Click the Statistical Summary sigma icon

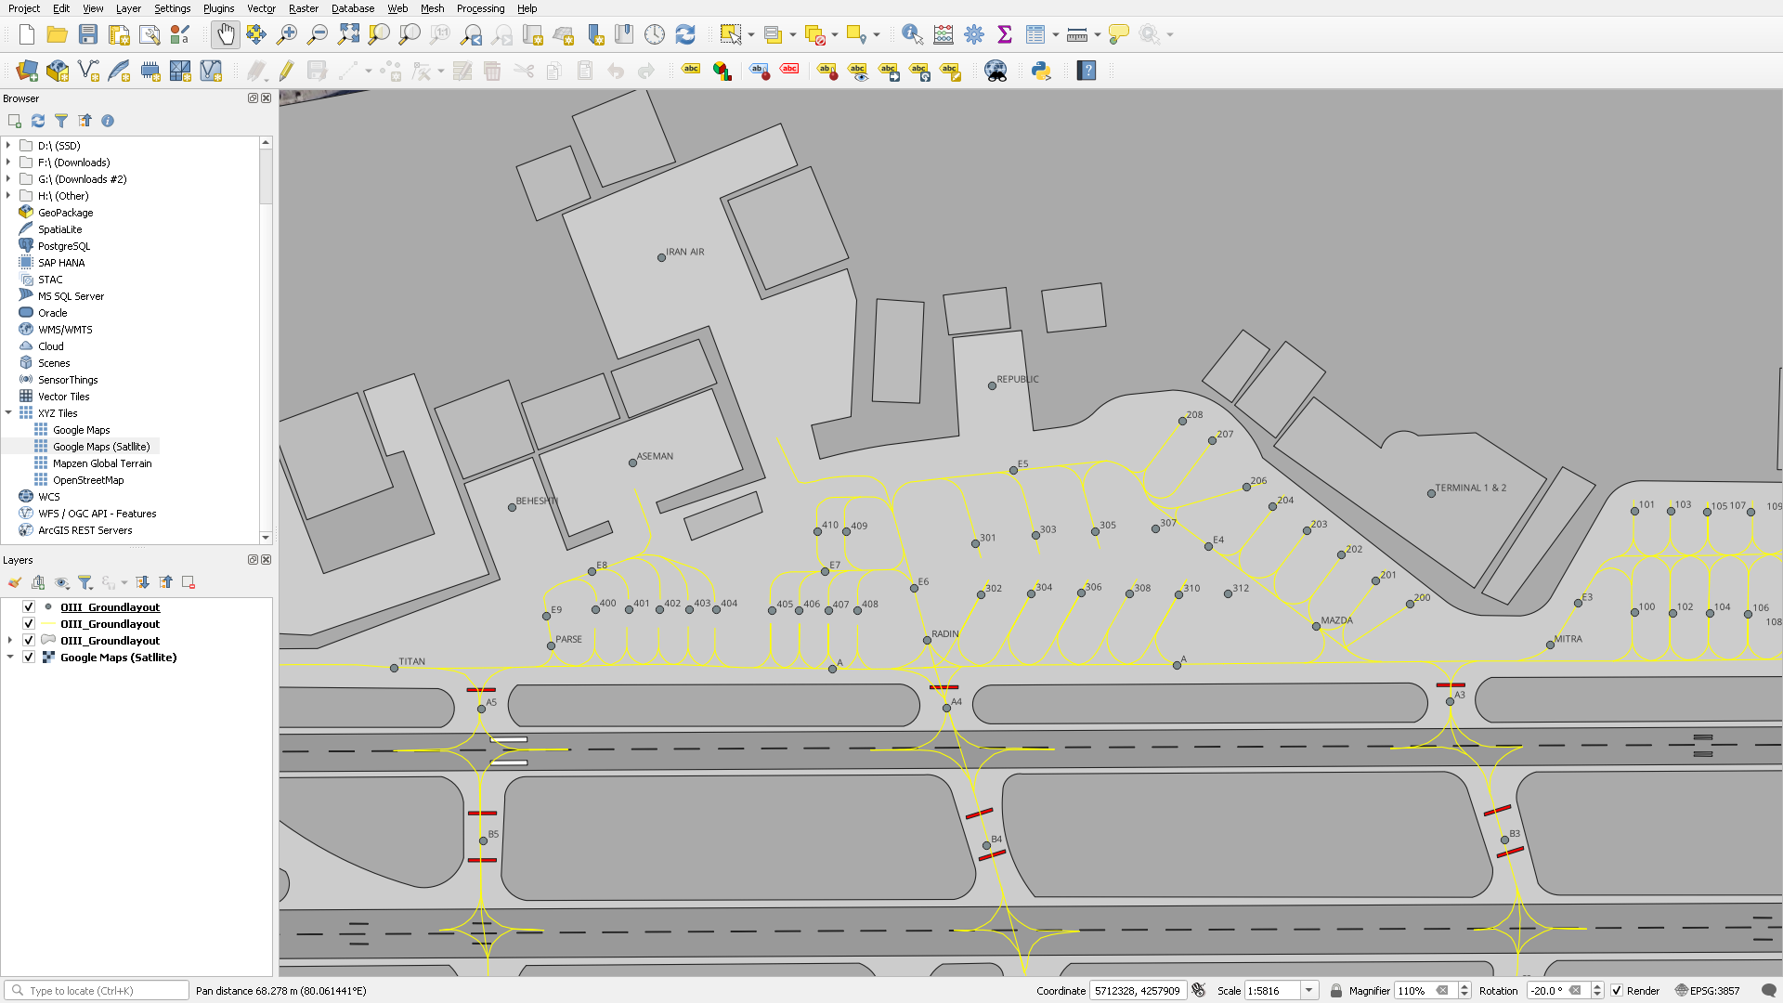[x=1004, y=35]
